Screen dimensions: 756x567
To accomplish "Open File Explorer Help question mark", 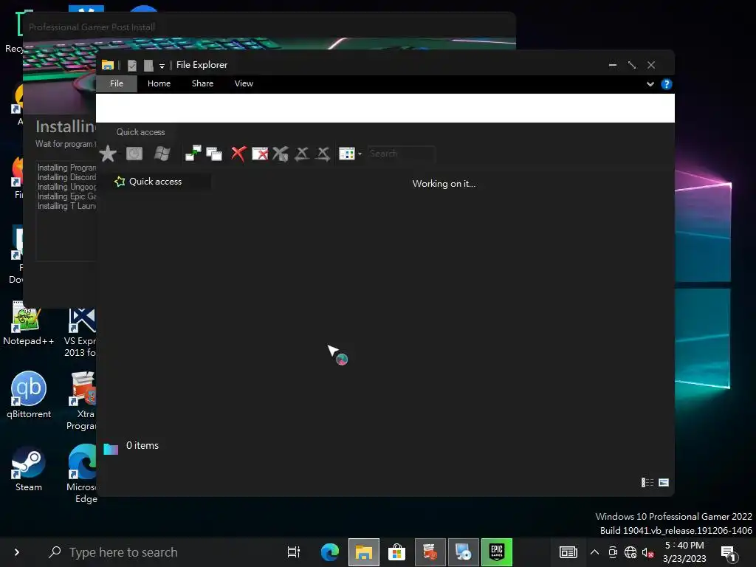I will click(x=667, y=84).
